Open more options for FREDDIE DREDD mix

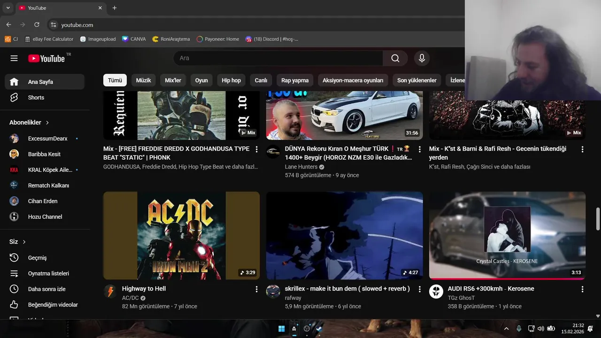[x=256, y=149]
